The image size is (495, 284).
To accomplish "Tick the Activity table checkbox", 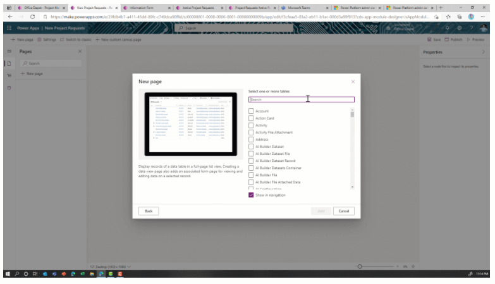I will tap(251, 125).
